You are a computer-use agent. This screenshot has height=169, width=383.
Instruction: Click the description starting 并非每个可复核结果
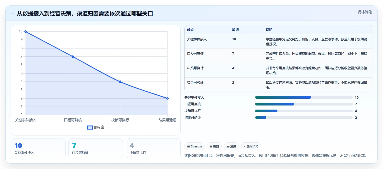point(317,70)
